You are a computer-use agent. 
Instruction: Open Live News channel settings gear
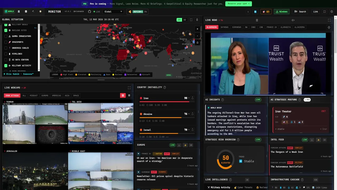tap(329, 27)
